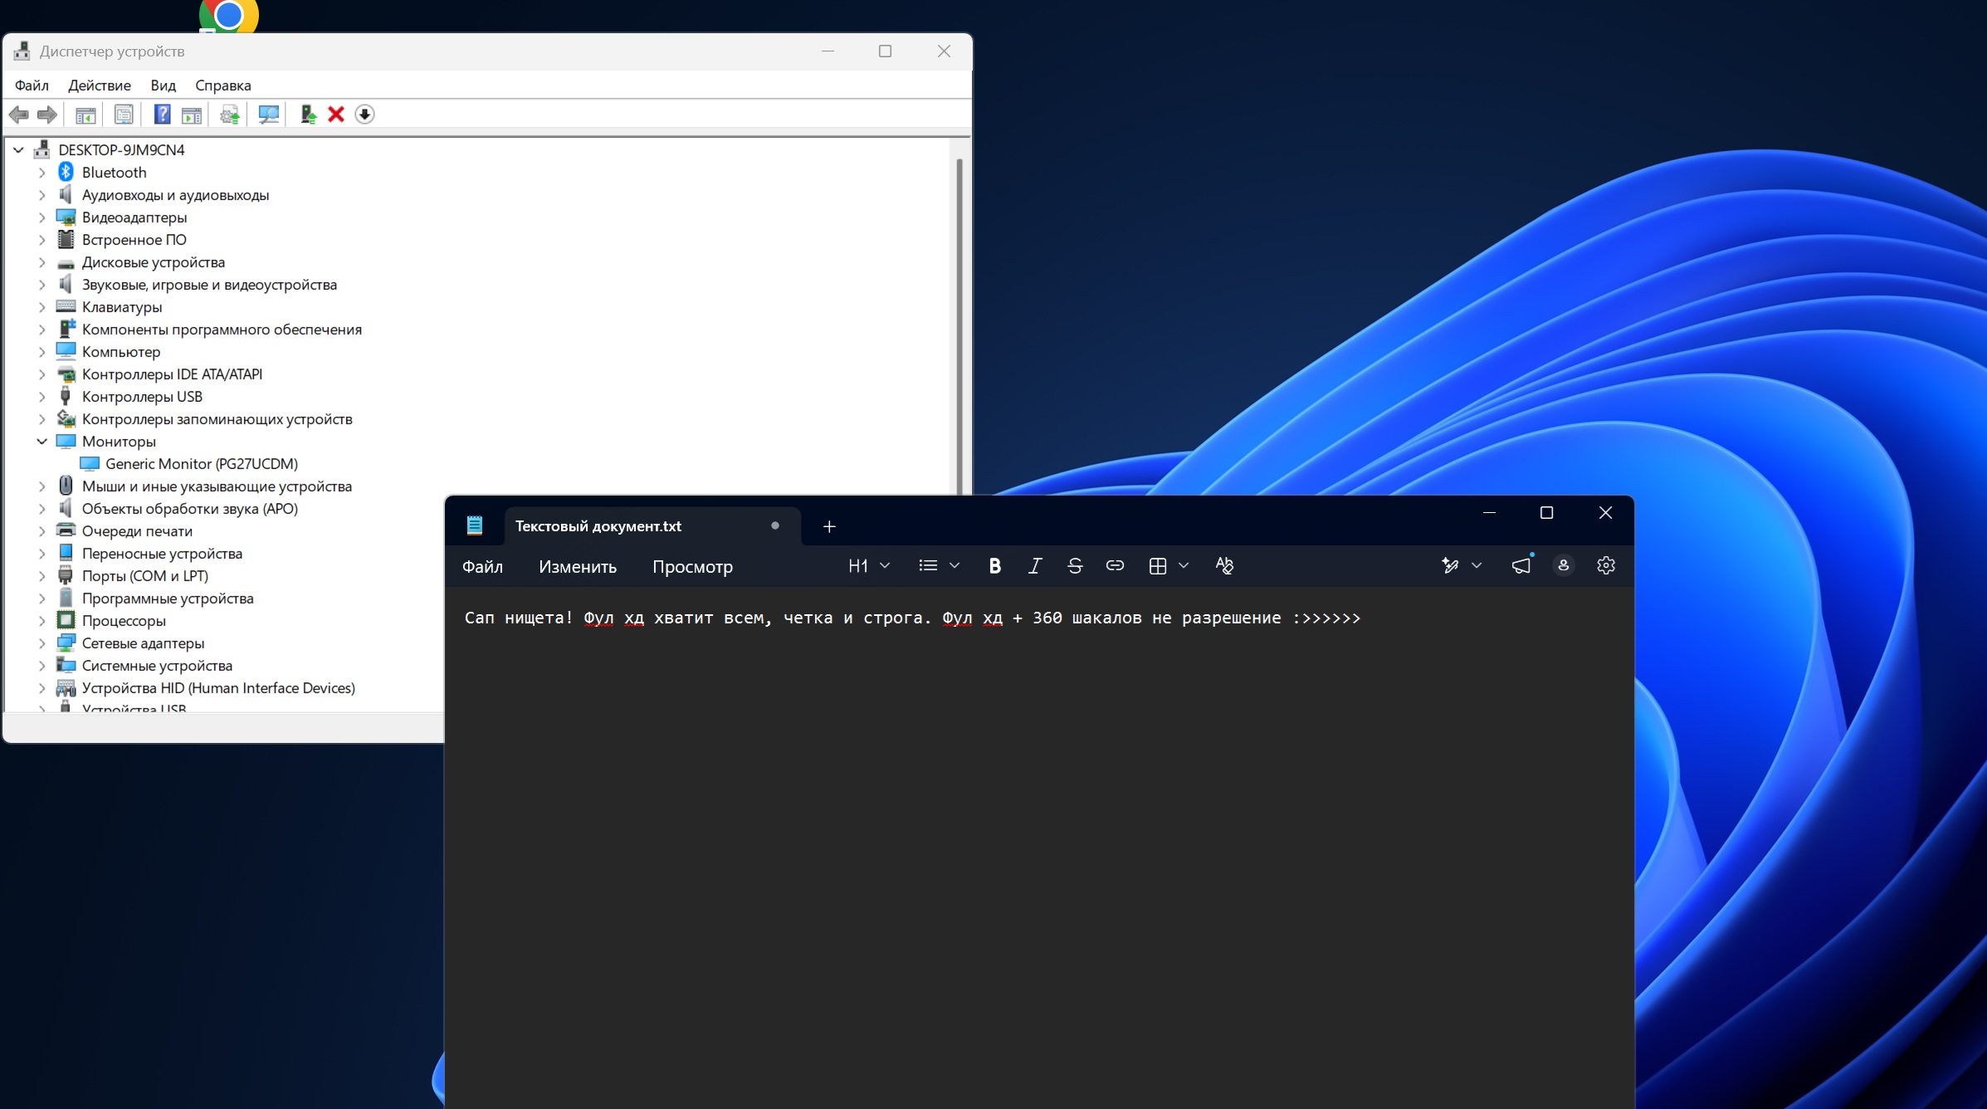Screen dimensions: 1987x1109
Task: Select Generic Monitor (PG27UCDM) device
Action: 202,464
